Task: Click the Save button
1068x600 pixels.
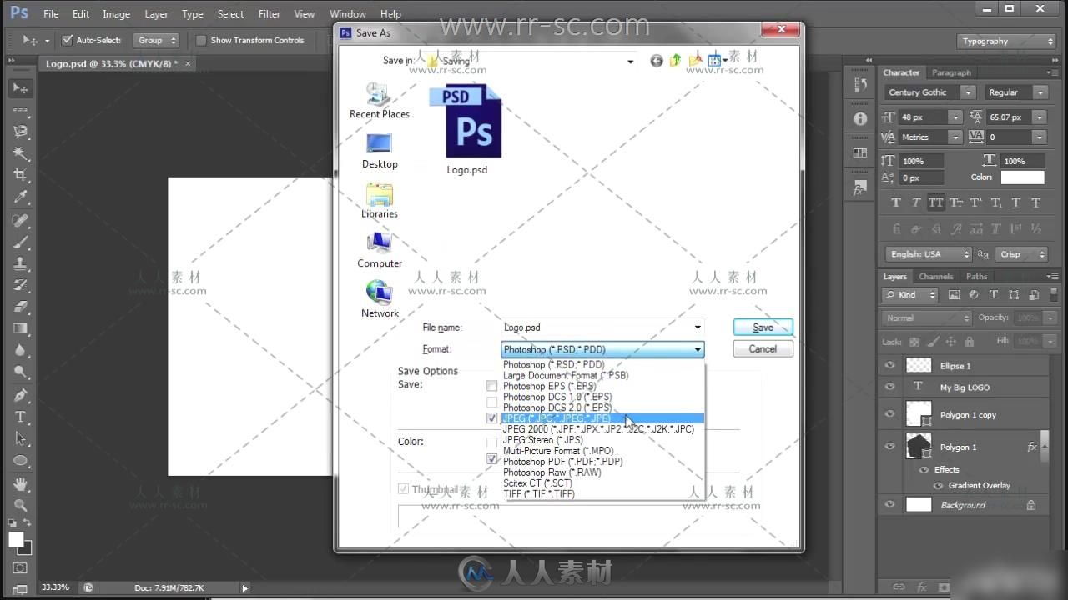Action: 763,327
